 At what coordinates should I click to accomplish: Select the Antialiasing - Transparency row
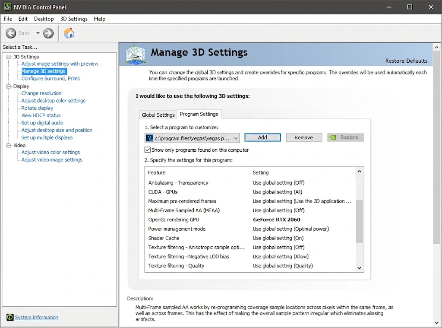pyautogui.click(x=250, y=183)
